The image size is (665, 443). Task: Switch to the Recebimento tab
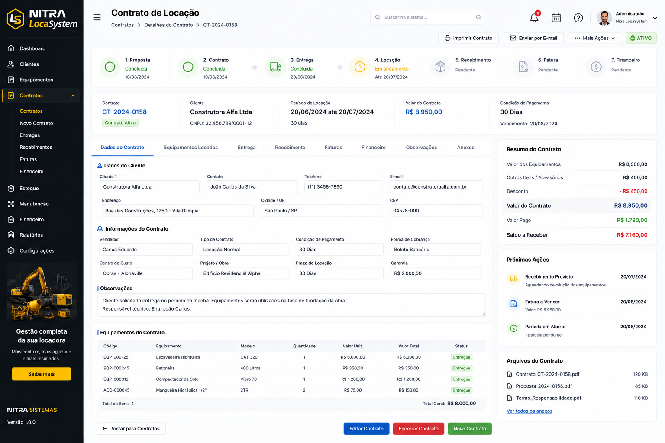pos(290,148)
